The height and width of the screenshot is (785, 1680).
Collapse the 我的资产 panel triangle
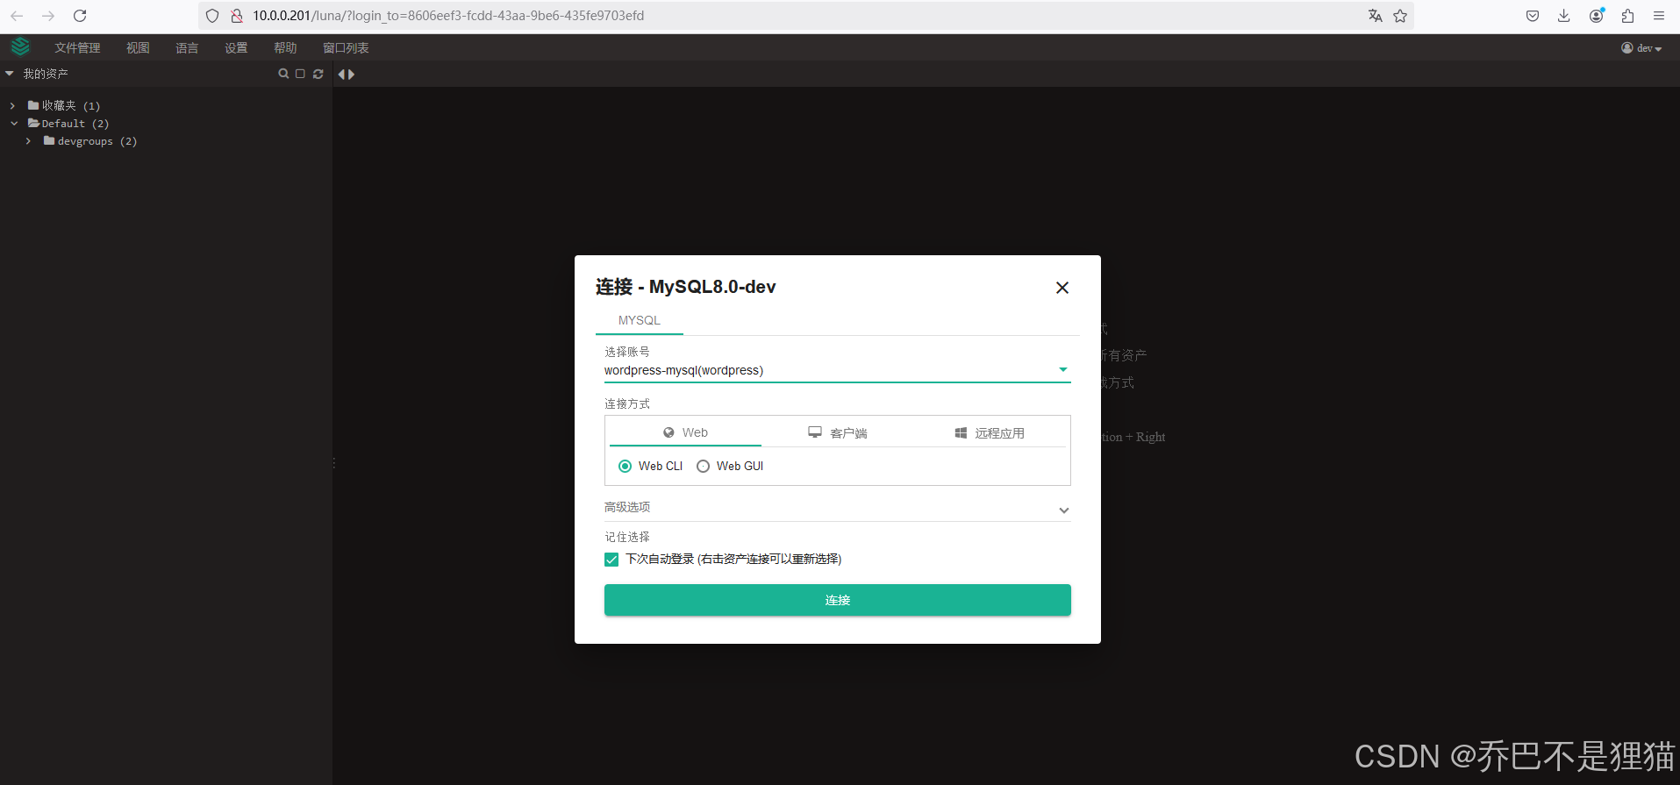click(x=10, y=74)
